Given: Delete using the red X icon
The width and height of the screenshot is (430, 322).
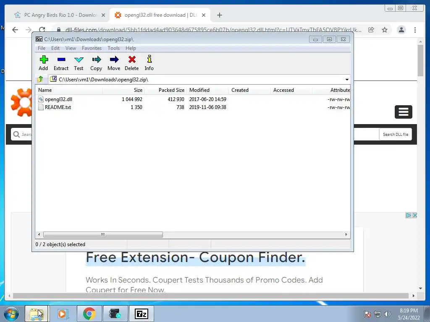Looking at the screenshot, I should pos(131,63).
